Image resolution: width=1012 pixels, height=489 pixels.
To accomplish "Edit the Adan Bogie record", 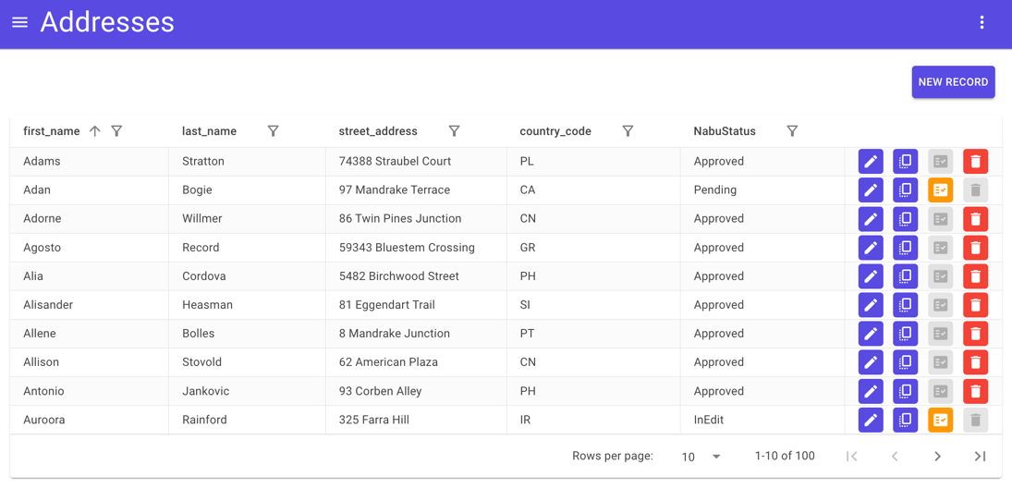I will pos(871,190).
